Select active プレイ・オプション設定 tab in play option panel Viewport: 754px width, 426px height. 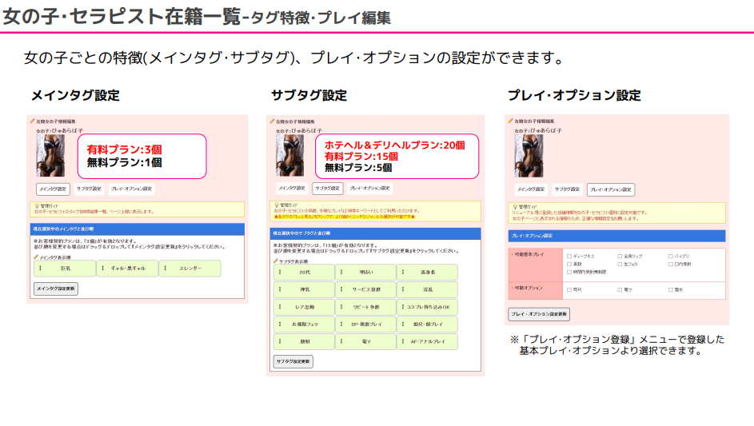pos(611,189)
